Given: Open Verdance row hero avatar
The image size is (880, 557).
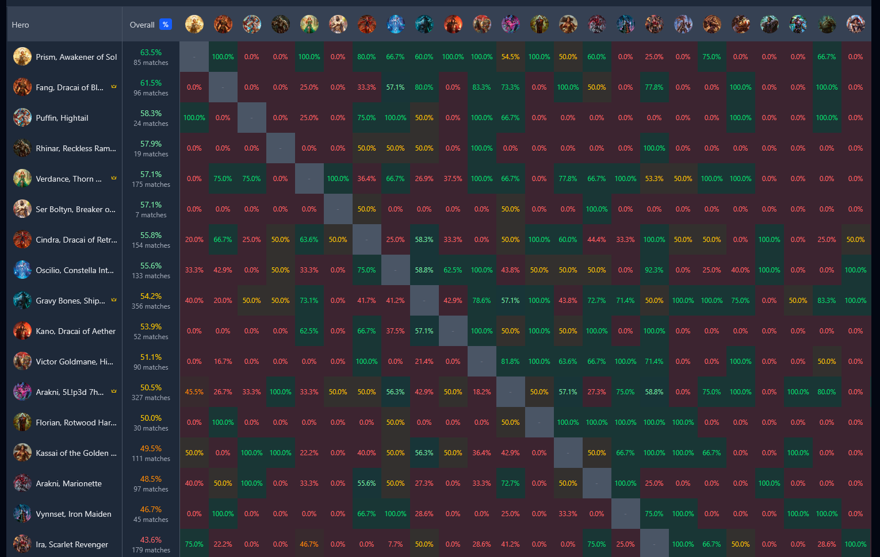Looking at the screenshot, I should tap(22, 178).
